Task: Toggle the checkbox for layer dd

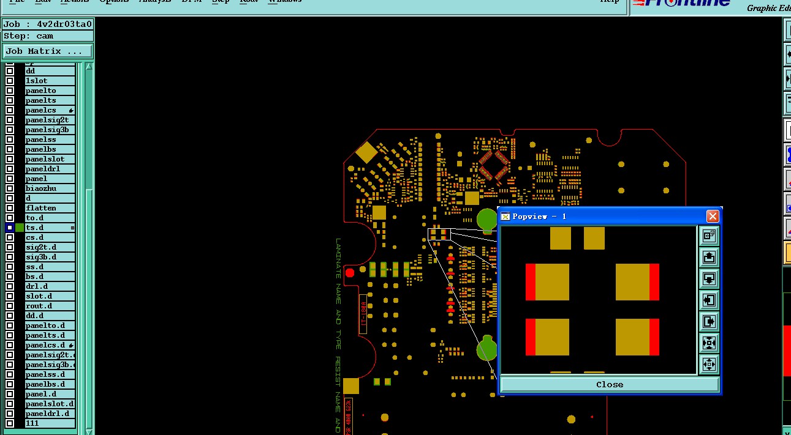Action: pos(10,71)
